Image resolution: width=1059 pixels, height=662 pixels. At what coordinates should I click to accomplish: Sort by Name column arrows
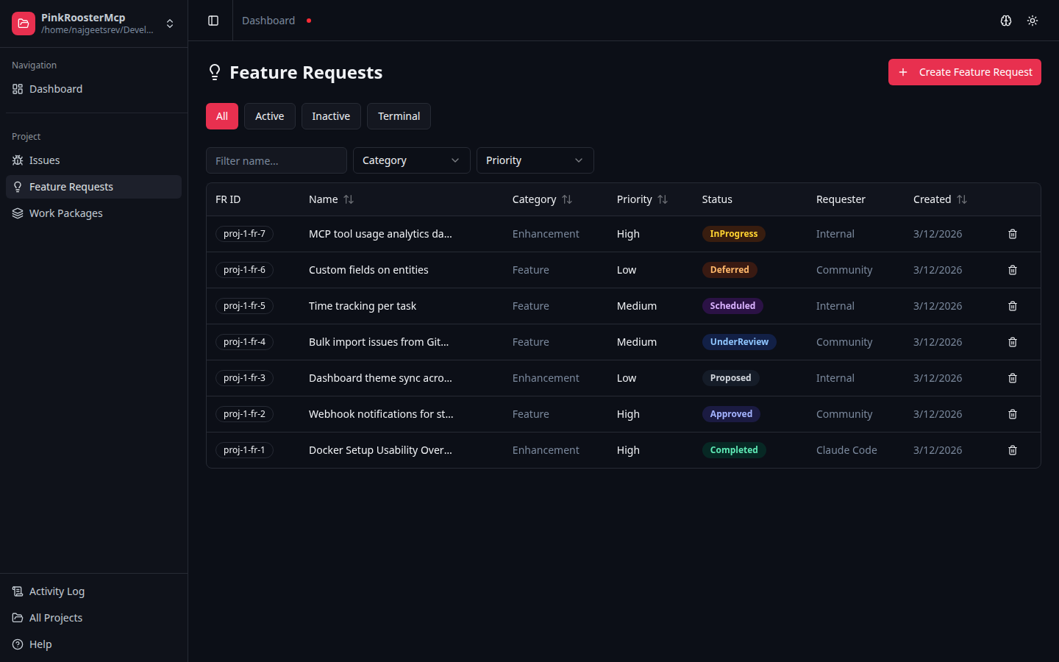coord(349,199)
